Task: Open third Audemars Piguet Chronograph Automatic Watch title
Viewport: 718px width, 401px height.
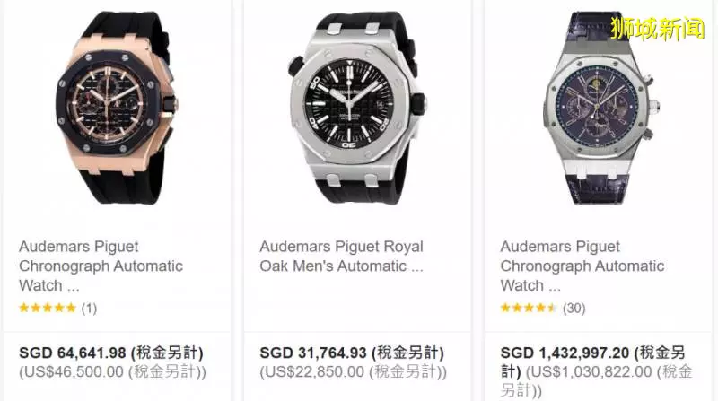Action: click(582, 266)
